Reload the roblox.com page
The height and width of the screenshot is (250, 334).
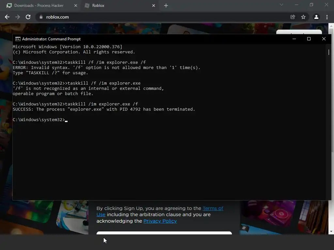point(28,17)
